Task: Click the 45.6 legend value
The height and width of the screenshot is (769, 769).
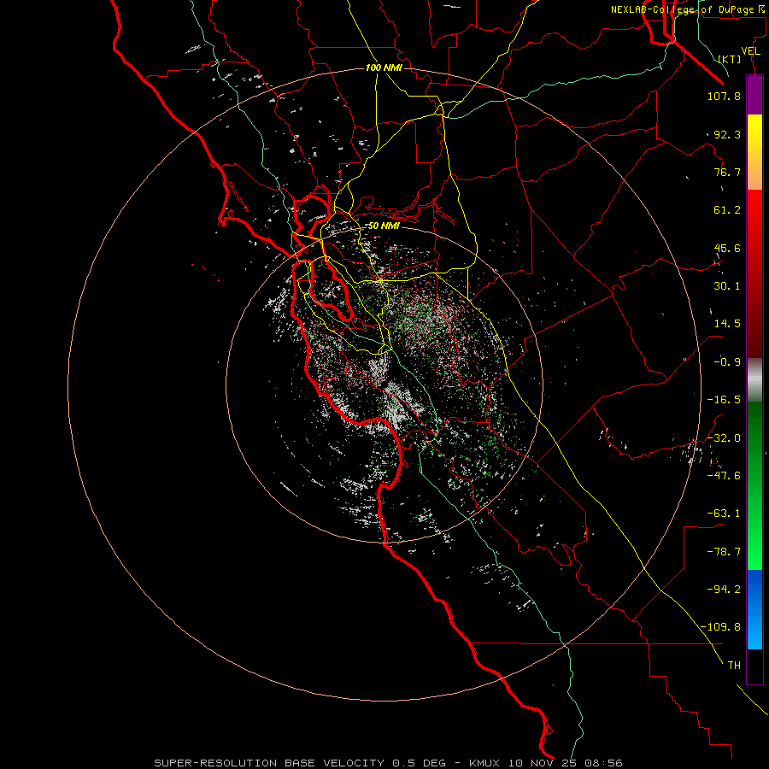Action: [x=727, y=248]
